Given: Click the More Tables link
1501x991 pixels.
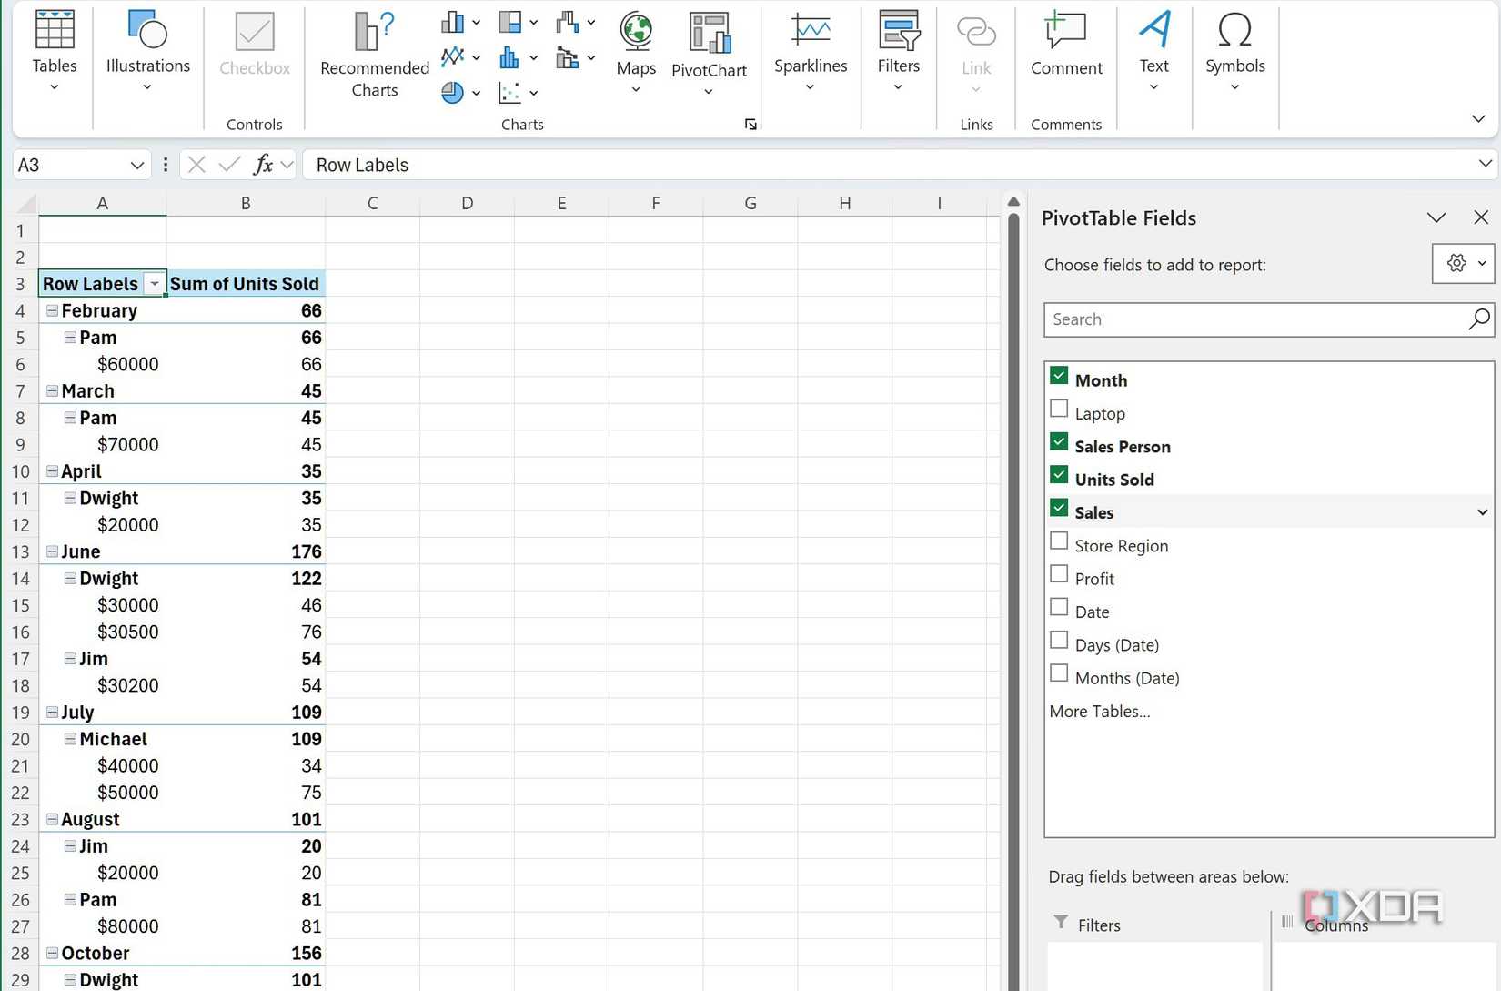Looking at the screenshot, I should point(1099,711).
